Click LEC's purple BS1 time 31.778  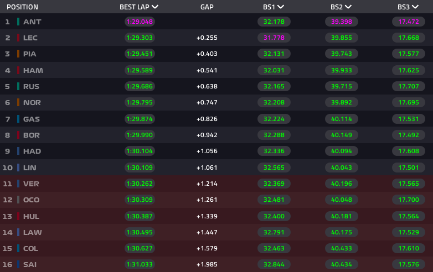pyautogui.click(x=274, y=38)
